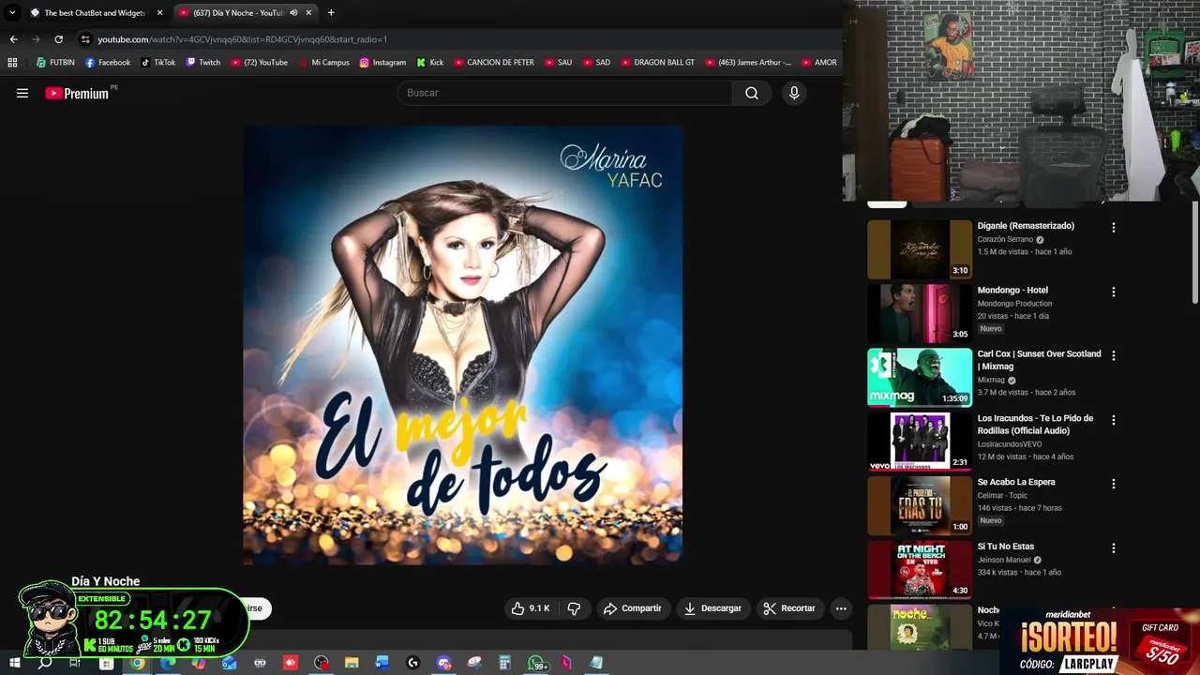
Task: Activate voice search microphone icon
Action: coord(794,93)
